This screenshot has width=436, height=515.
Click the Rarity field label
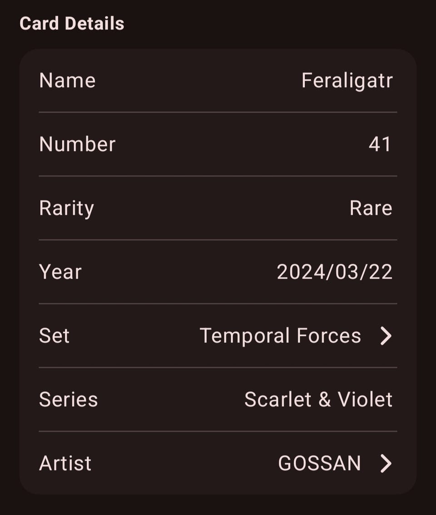[x=66, y=208]
